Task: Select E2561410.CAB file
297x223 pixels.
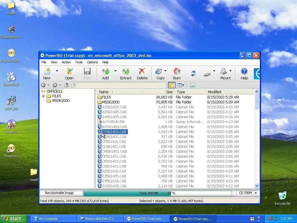Action: [x=114, y=171]
